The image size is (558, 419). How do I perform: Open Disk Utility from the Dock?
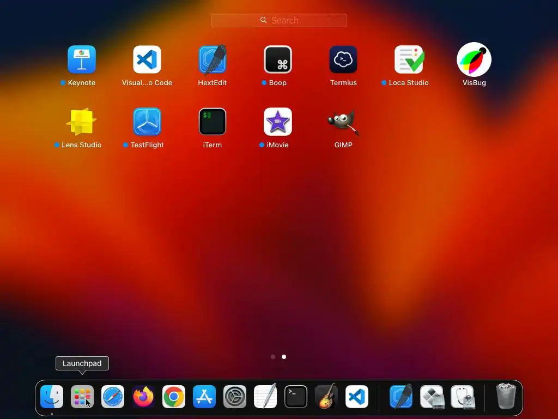pyautogui.click(x=462, y=397)
